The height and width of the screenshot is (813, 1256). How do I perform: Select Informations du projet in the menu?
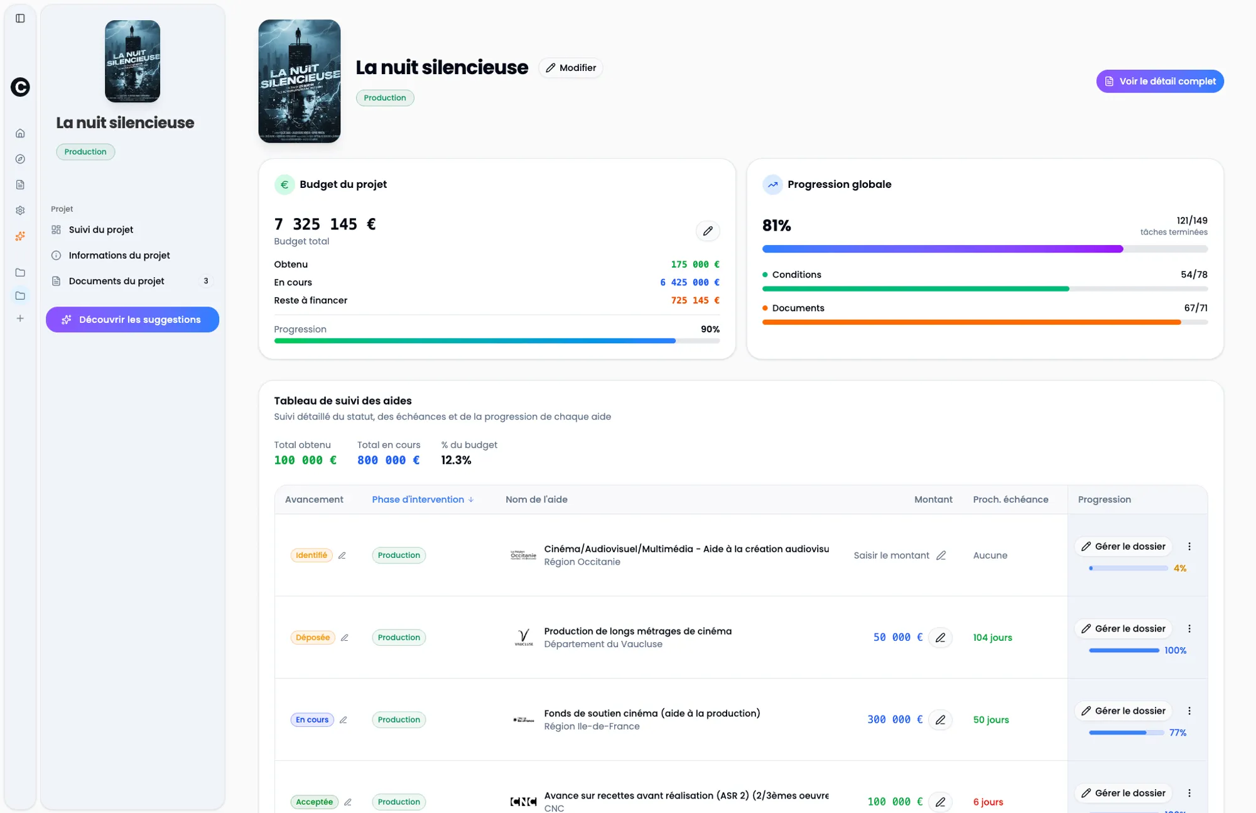point(119,255)
